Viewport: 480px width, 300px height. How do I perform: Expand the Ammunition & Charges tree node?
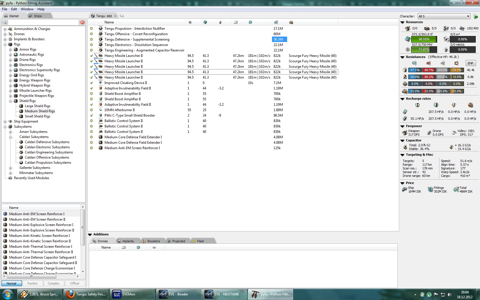pyautogui.click(x=5, y=29)
